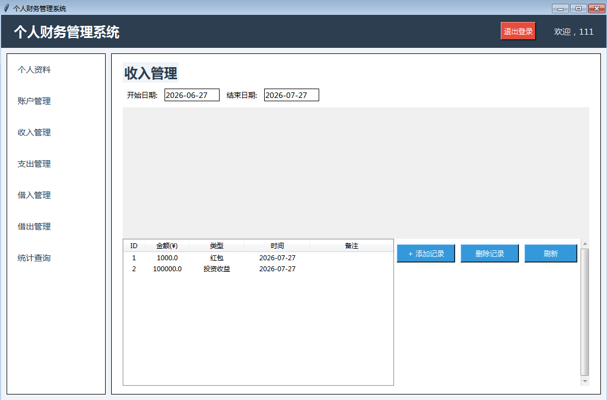Click the 金额(¥) column header
The height and width of the screenshot is (400, 607).
pyautogui.click(x=167, y=245)
